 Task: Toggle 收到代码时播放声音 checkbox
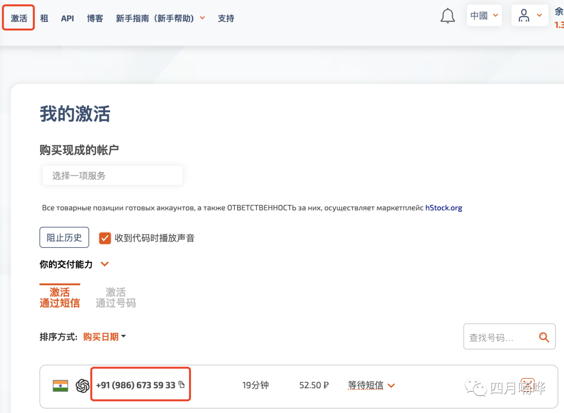(104, 238)
